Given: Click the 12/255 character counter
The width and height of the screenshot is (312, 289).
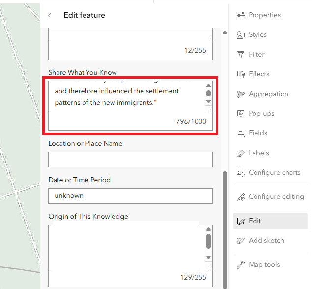Looking at the screenshot, I should (195, 50).
